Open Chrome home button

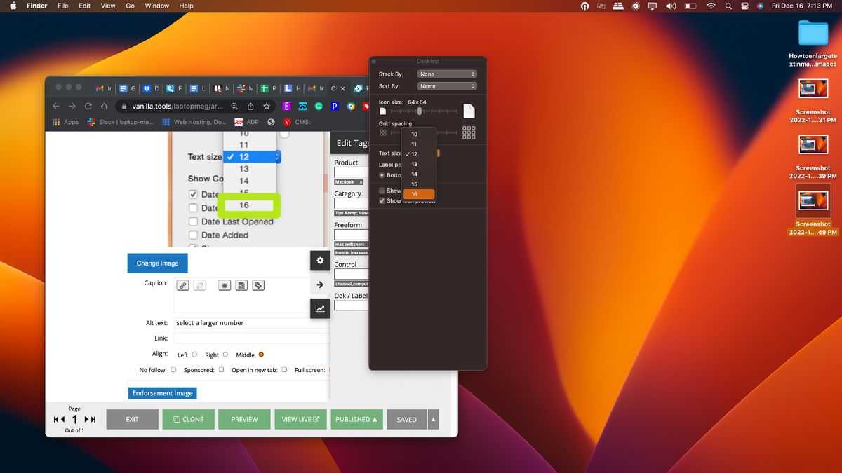104,107
